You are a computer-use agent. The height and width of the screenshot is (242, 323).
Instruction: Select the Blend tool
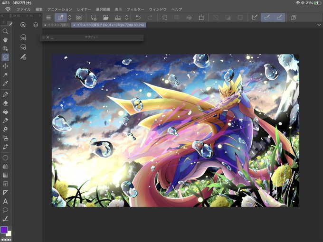click(x=5, y=167)
